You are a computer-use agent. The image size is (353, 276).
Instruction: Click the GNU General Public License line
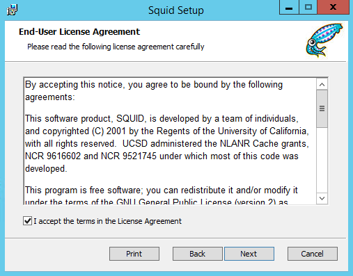pyautogui.click(x=157, y=202)
